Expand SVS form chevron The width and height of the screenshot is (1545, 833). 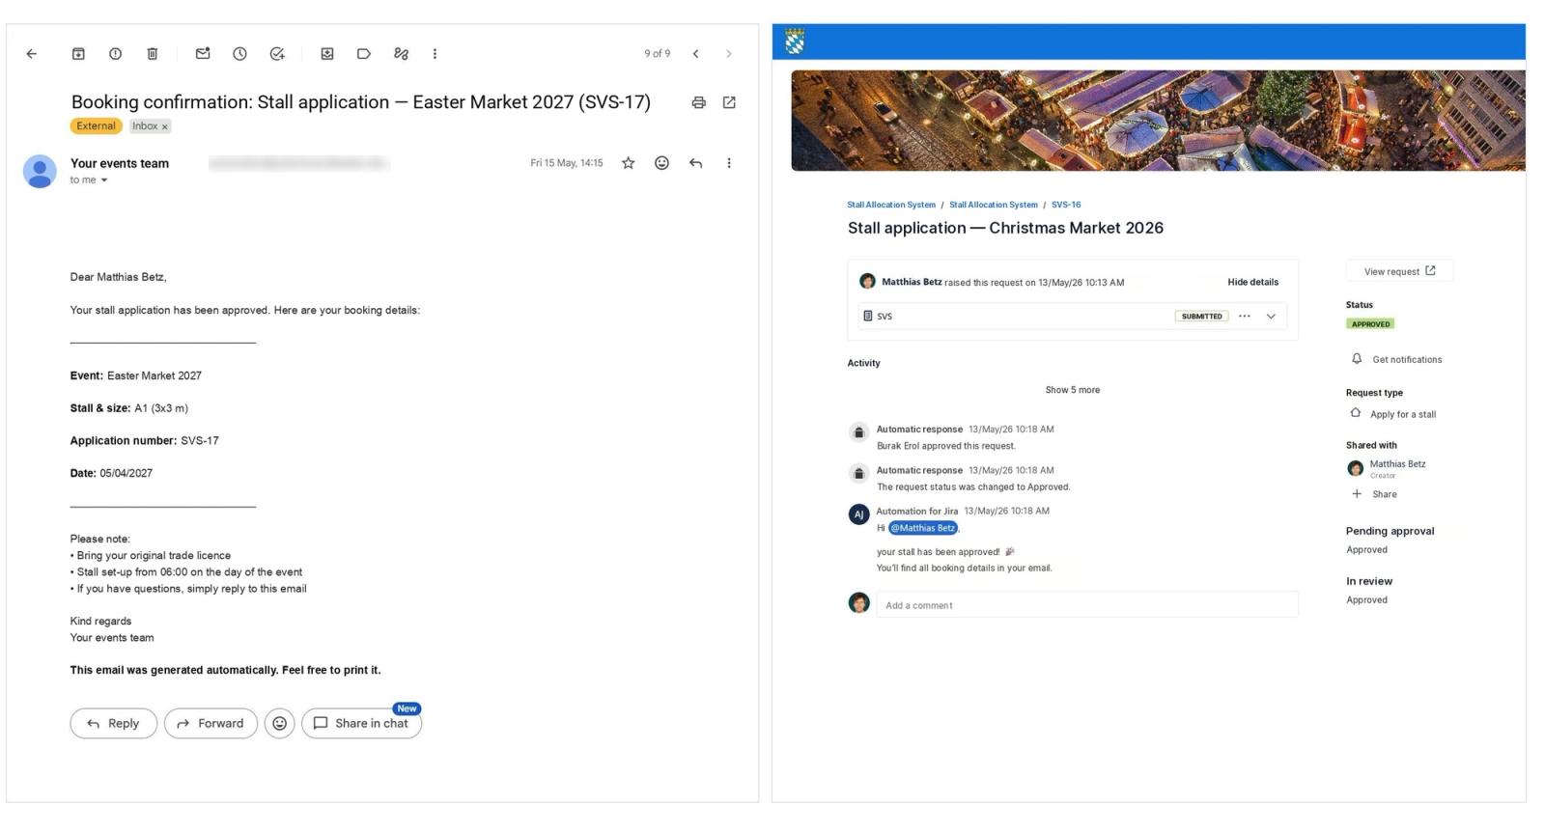click(x=1271, y=316)
